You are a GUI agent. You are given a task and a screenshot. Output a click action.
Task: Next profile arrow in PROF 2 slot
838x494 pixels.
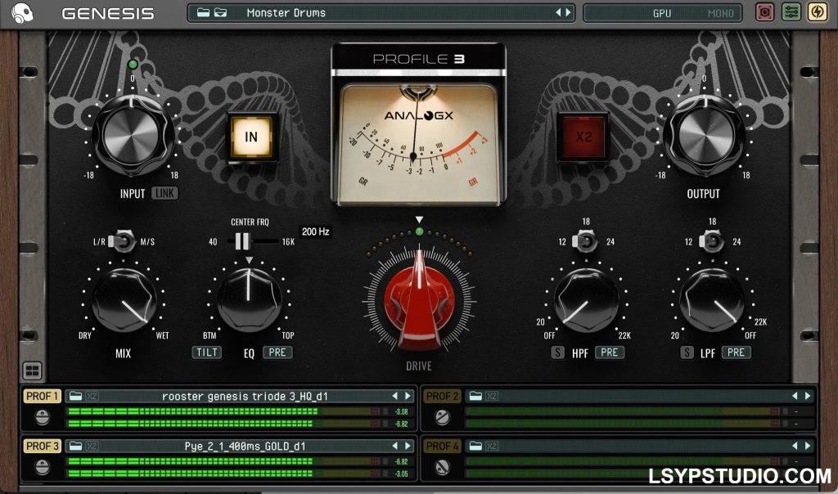pos(808,396)
